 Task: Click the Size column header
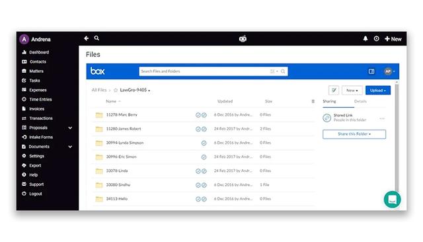tap(268, 101)
